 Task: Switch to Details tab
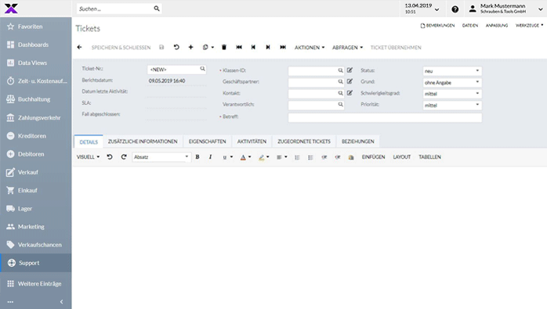[89, 142]
